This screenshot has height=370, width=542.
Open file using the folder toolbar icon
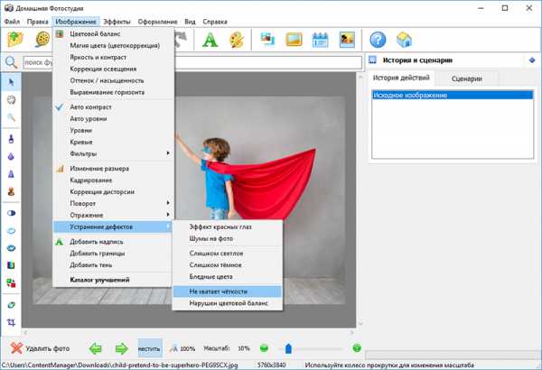tap(15, 40)
